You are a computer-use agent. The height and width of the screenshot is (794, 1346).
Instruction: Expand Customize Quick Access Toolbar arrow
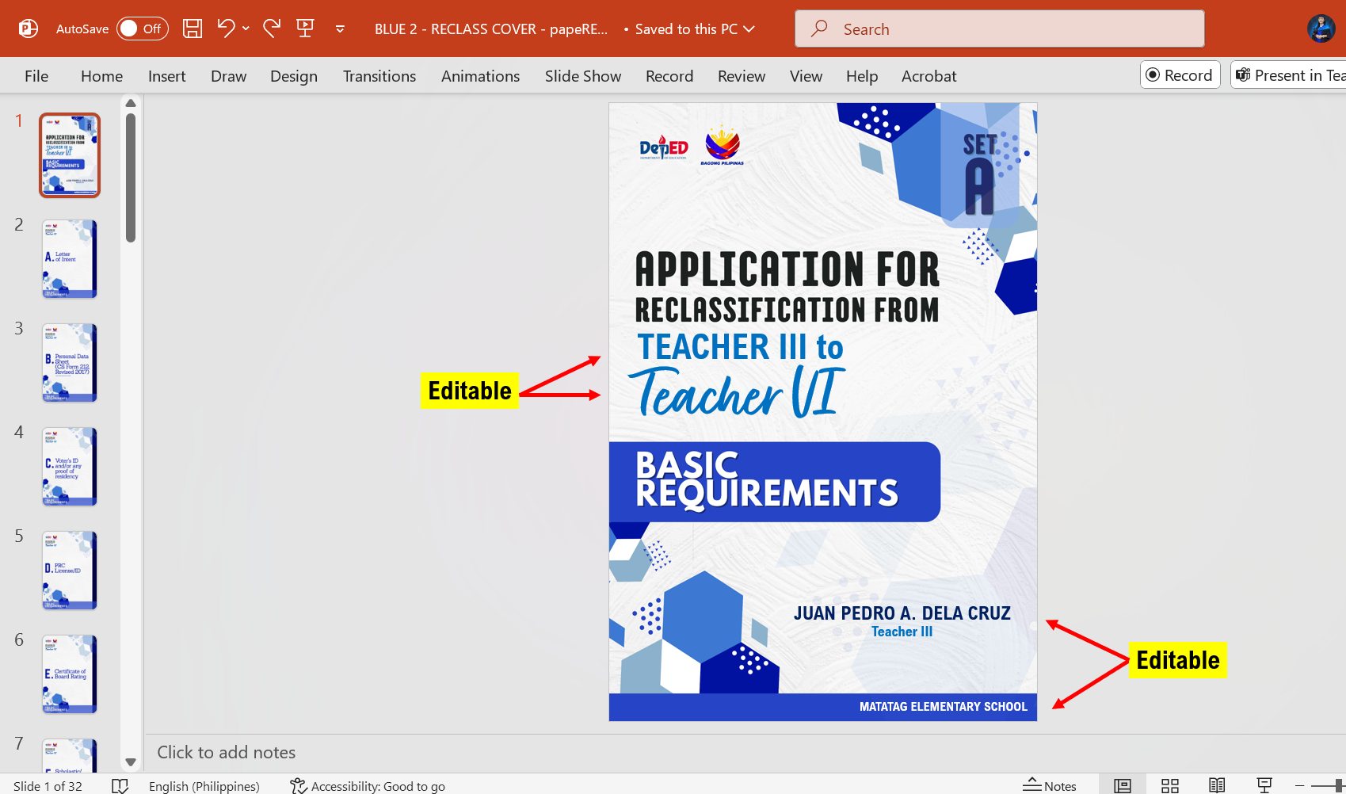340,29
